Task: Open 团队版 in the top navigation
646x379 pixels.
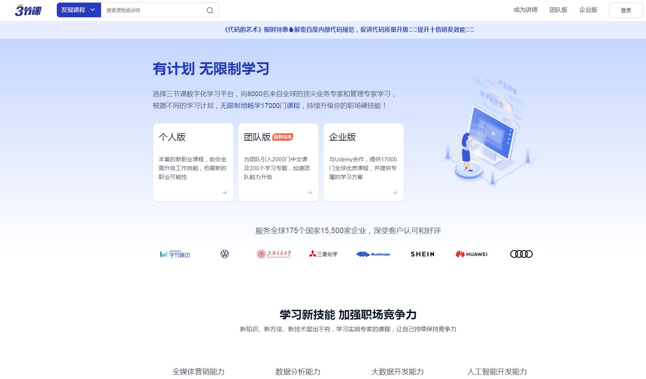Action: point(558,10)
